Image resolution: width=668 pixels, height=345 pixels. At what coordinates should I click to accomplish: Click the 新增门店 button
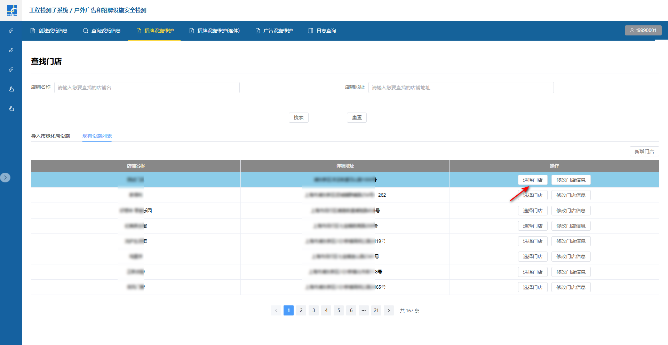coord(644,151)
